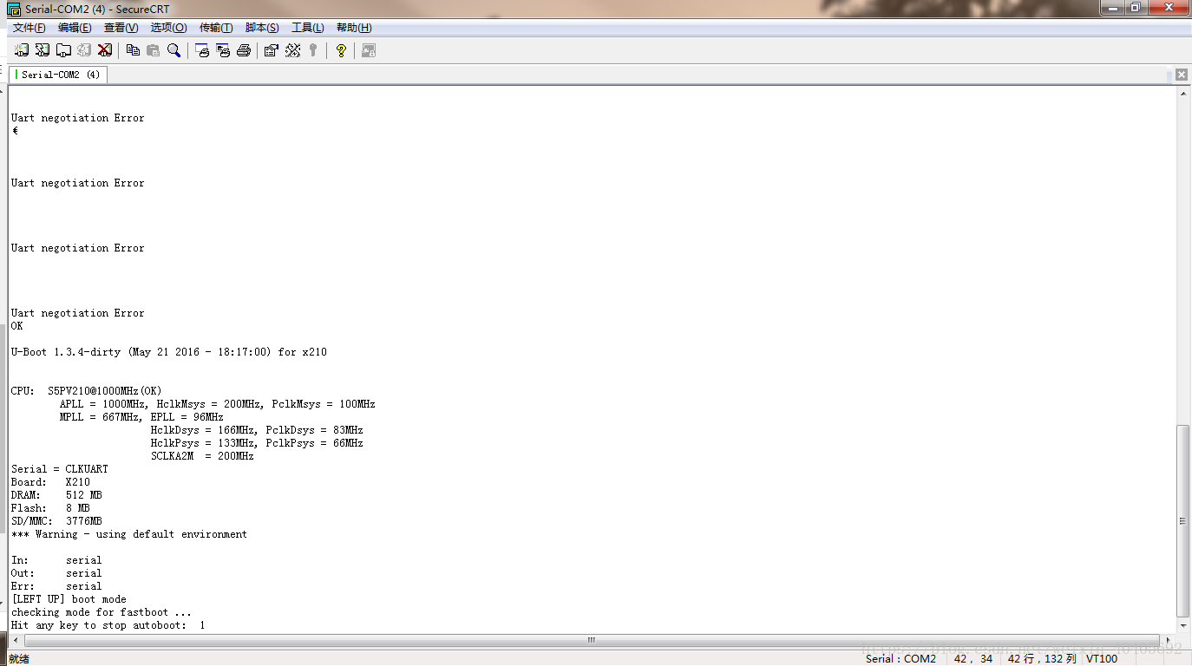Click the "Serial: COM2" status bar entry
This screenshot has height=666, width=1192.
(901, 659)
